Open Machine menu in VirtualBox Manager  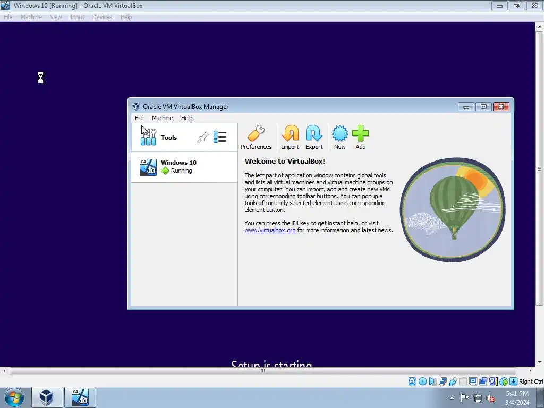pos(163,118)
